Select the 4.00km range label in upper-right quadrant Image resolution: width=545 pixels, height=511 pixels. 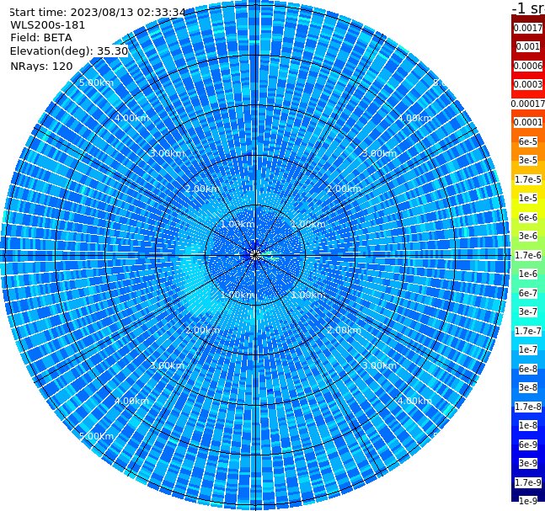coord(414,118)
